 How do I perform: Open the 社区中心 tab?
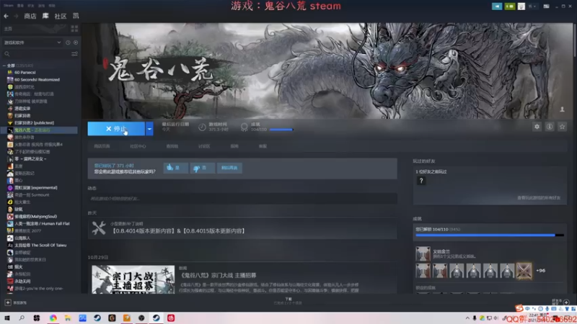[138, 146]
